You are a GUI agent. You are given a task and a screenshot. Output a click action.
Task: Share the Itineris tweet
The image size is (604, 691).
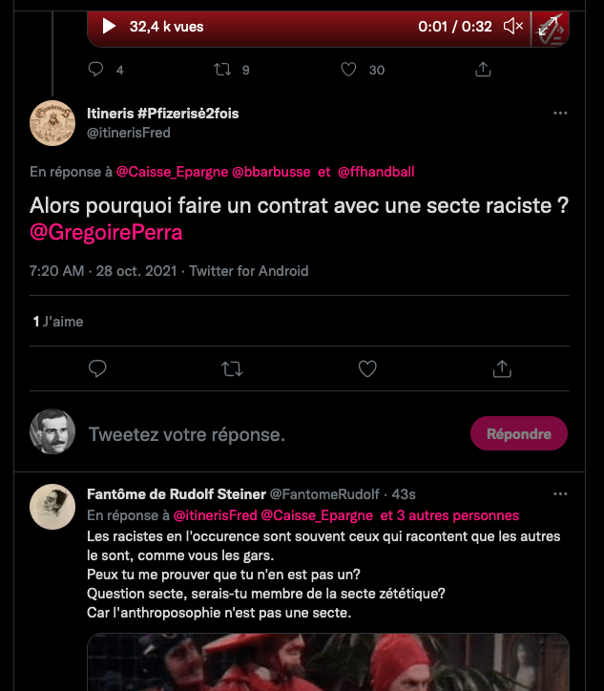502,368
